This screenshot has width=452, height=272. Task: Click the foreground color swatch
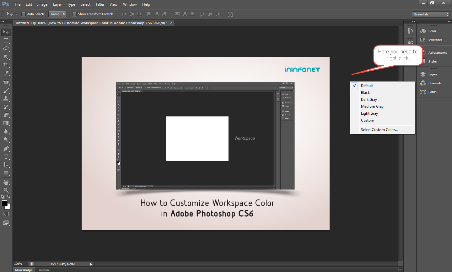coord(4,203)
